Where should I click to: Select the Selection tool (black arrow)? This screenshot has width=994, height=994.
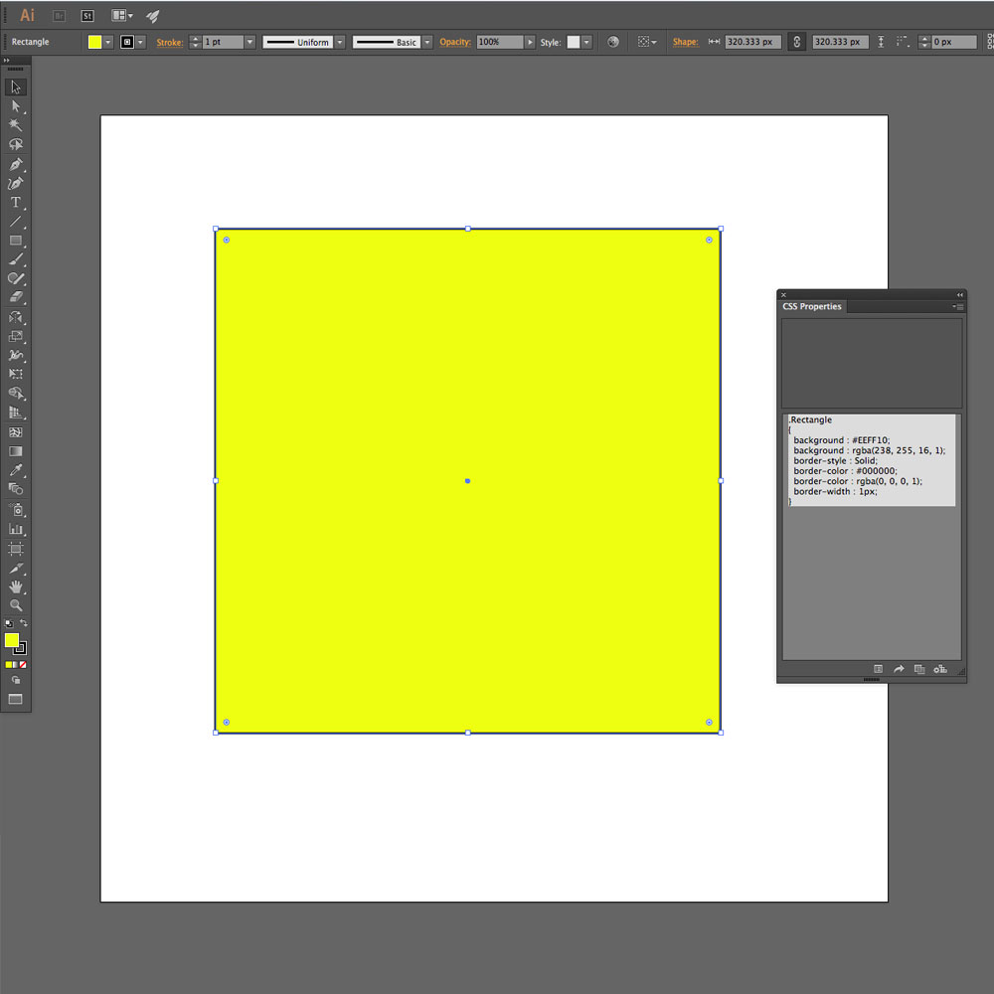16,86
